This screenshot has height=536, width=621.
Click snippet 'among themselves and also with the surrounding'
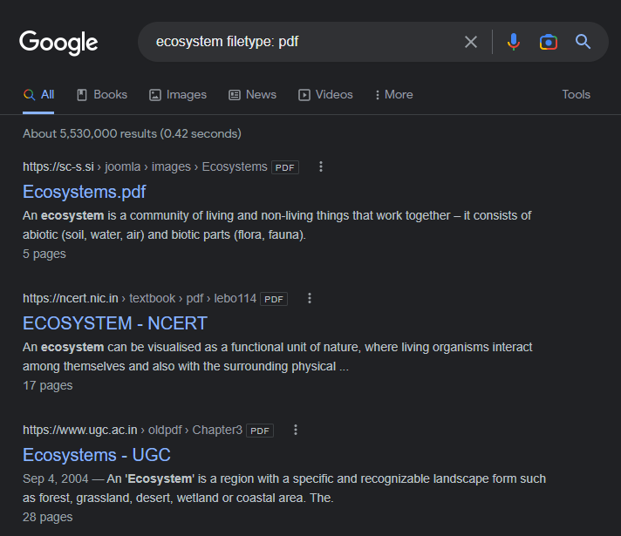[x=155, y=366]
